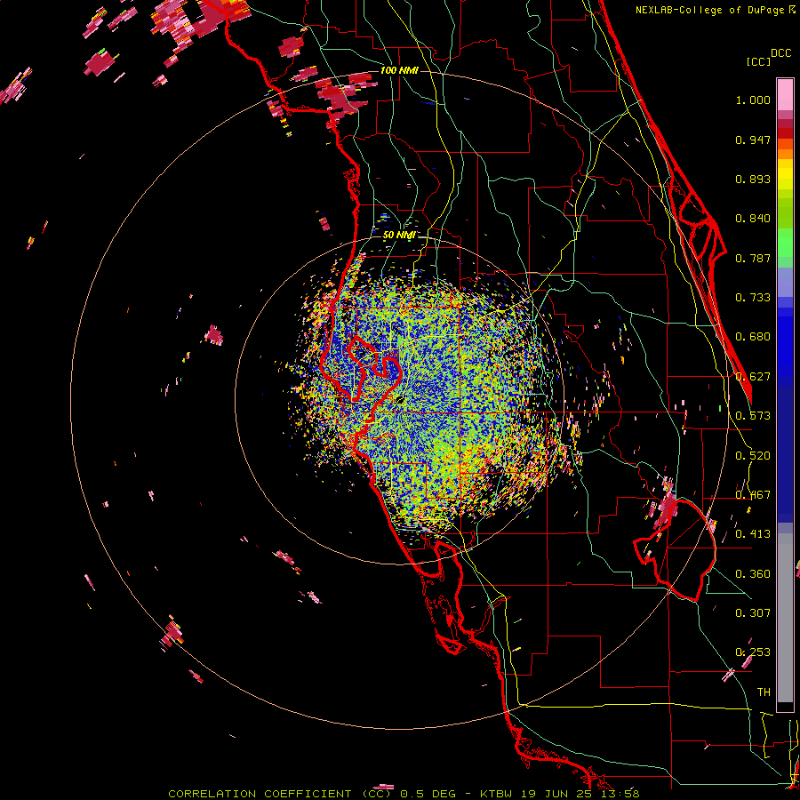Click the 0.307 color scale label
Viewport: 800px width, 800px height.
click(x=753, y=613)
